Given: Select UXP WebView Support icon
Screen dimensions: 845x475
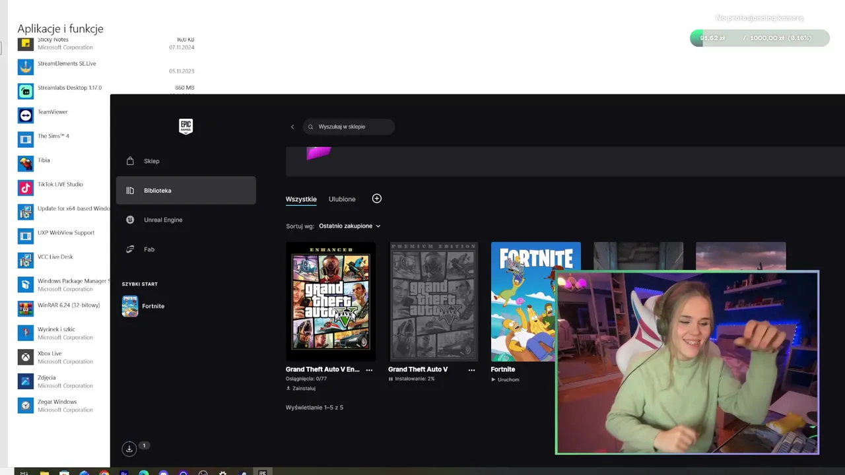Looking at the screenshot, I should [x=25, y=236].
